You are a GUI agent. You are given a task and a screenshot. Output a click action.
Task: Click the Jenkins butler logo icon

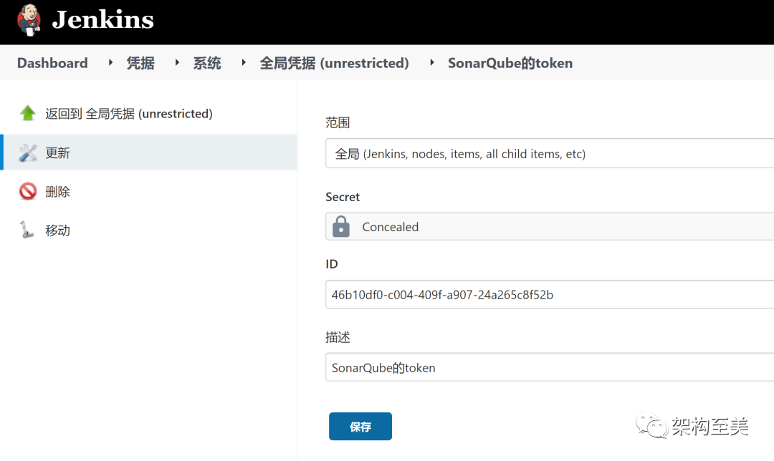coord(29,20)
